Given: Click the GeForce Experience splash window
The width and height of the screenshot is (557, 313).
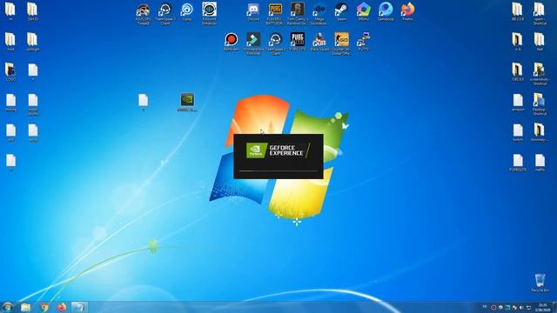Looking at the screenshot, I should pyautogui.click(x=278, y=156).
